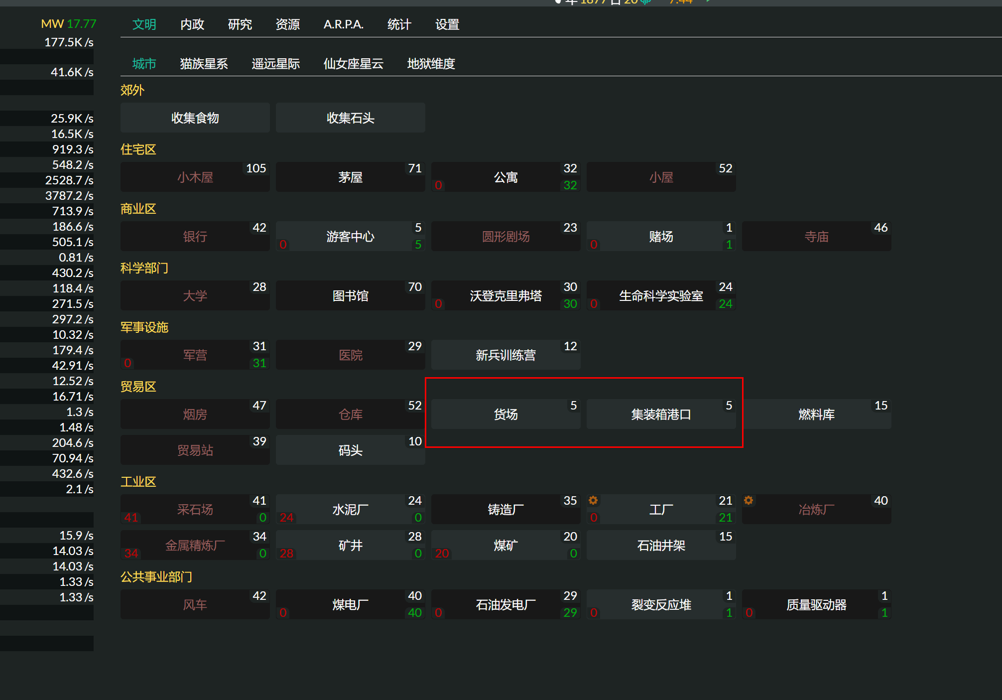Click the 风车 building button

[x=195, y=605]
